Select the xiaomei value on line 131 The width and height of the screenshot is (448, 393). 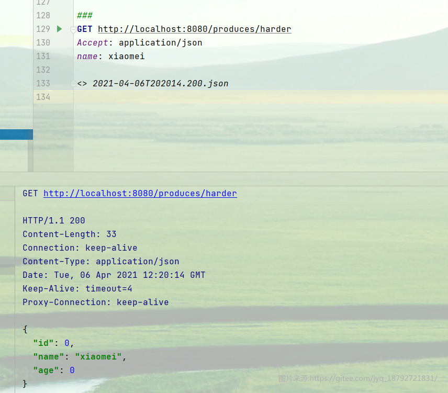[x=126, y=56]
